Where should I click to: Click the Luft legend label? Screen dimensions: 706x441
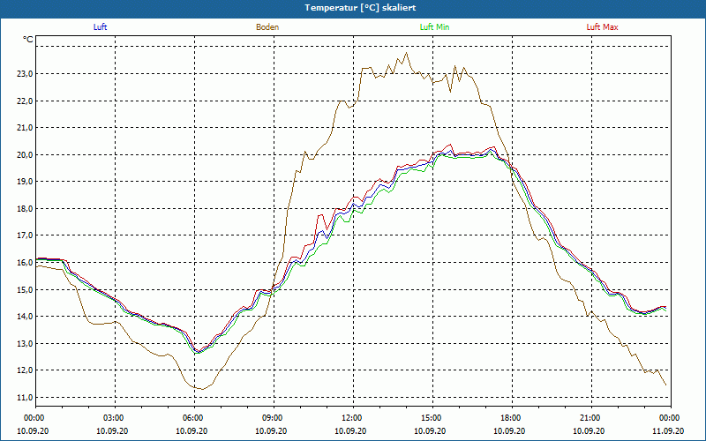click(100, 27)
